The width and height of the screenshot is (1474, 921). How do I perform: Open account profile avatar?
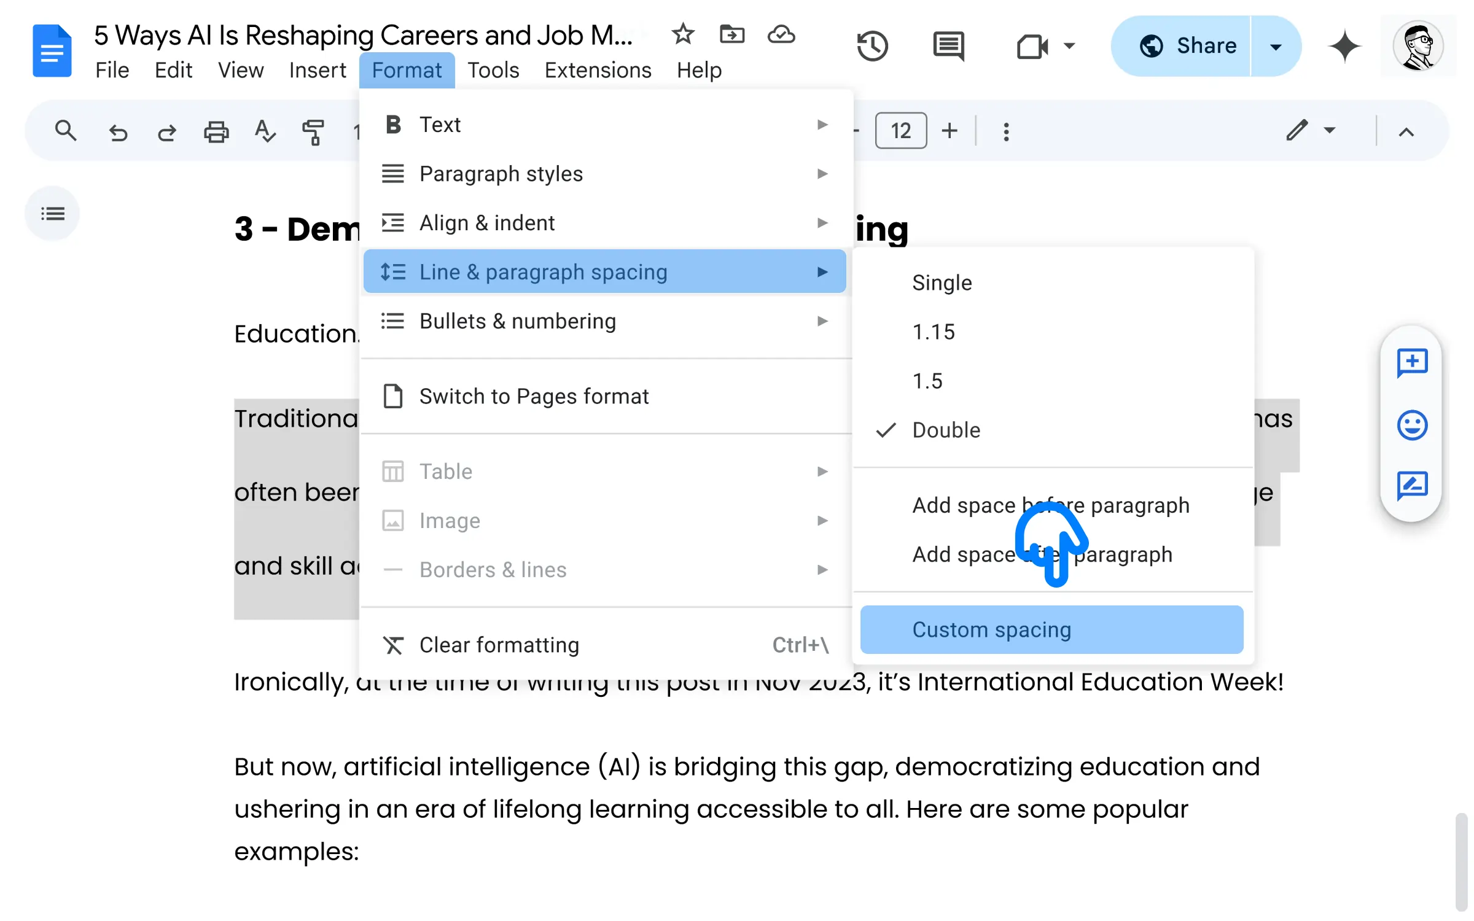pyautogui.click(x=1417, y=46)
